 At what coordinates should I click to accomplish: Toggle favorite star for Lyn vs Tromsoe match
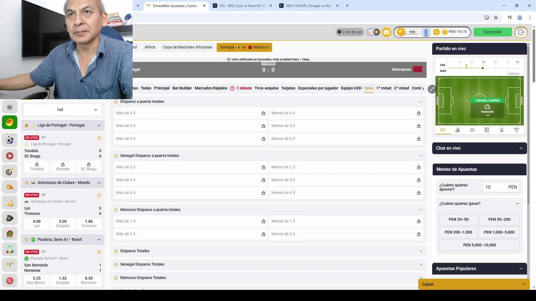[99, 195]
